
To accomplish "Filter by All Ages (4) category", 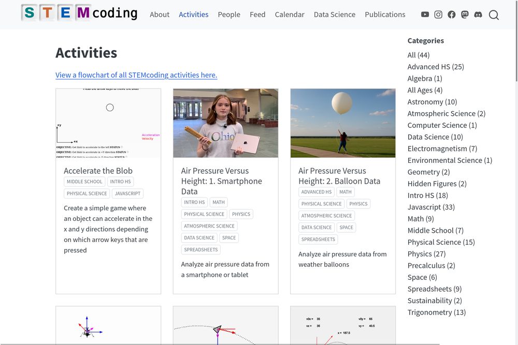I will [425, 90].
